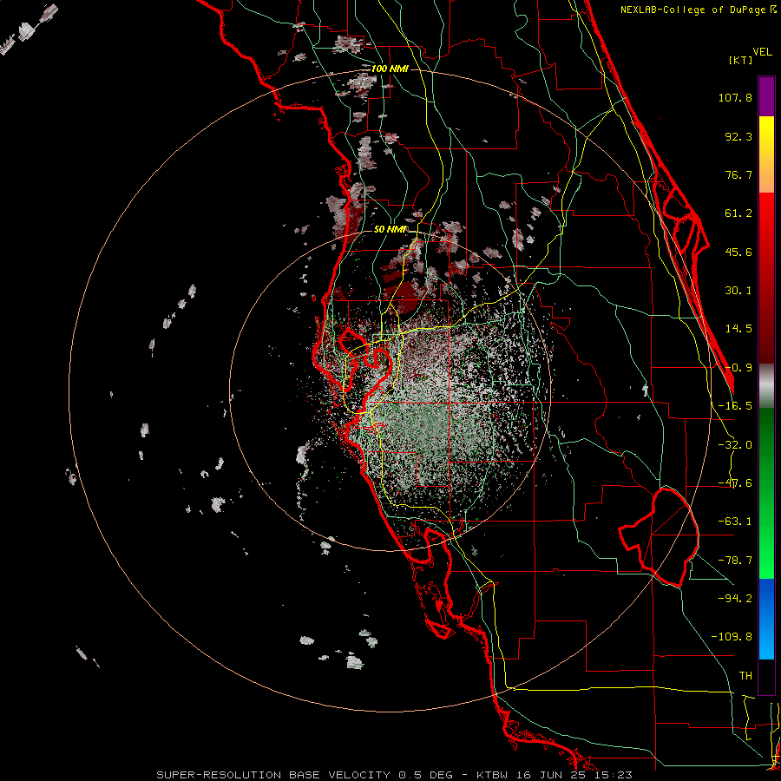Click the -78.7 velocity scale value
The height and width of the screenshot is (781, 781).
click(x=735, y=561)
